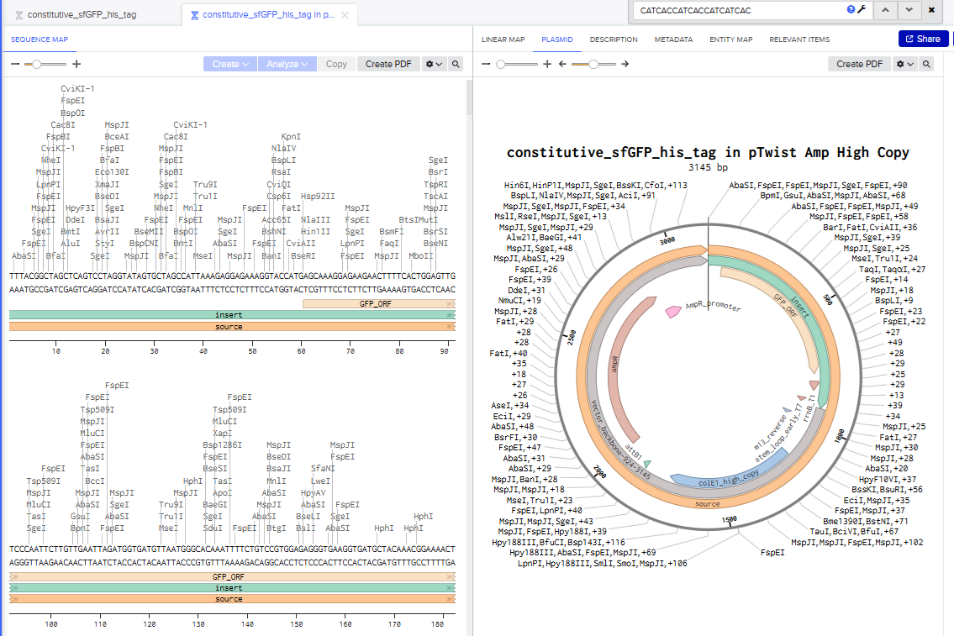
Task: Select insert annotation in first sequence row
Action: point(232,315)
